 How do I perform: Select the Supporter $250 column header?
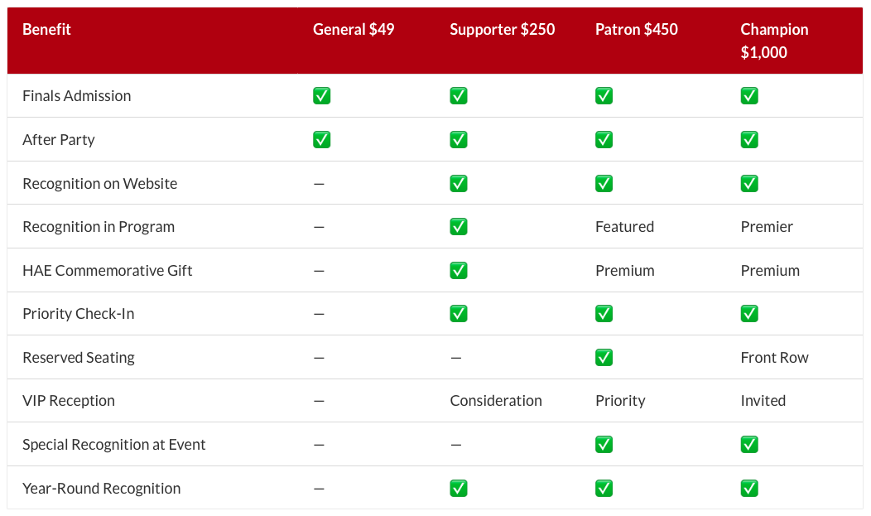coord(503,30)
